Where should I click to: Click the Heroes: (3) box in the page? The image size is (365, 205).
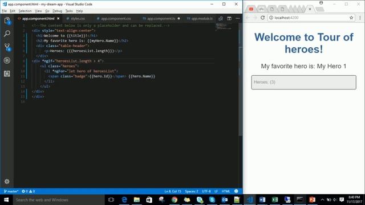(304, 82)
